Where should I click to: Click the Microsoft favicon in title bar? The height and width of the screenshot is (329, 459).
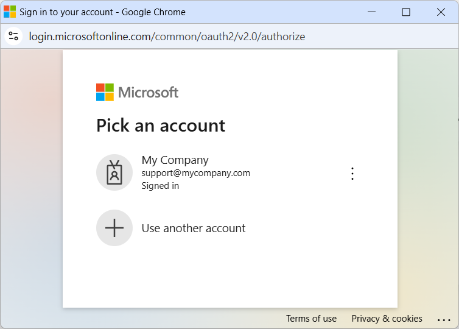[10, 12]
